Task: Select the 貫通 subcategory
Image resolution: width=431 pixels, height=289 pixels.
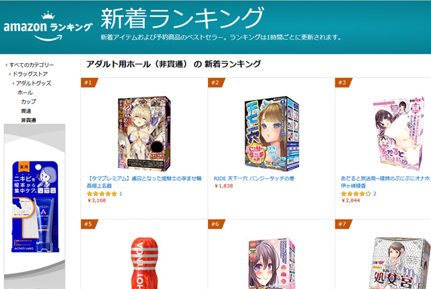Action: click(x=26, y=111)
